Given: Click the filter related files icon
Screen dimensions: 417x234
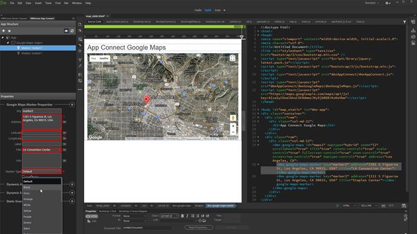Looking at the screenshot, I should point(404,22).
